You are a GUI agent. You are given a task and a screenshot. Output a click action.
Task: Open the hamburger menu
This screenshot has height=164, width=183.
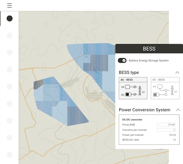9,6
